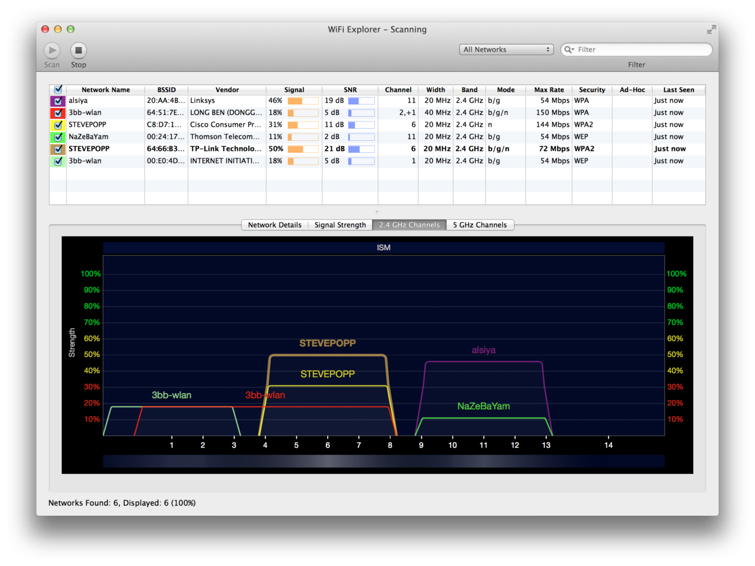Click the pane splitter handle above tabs

377,212
